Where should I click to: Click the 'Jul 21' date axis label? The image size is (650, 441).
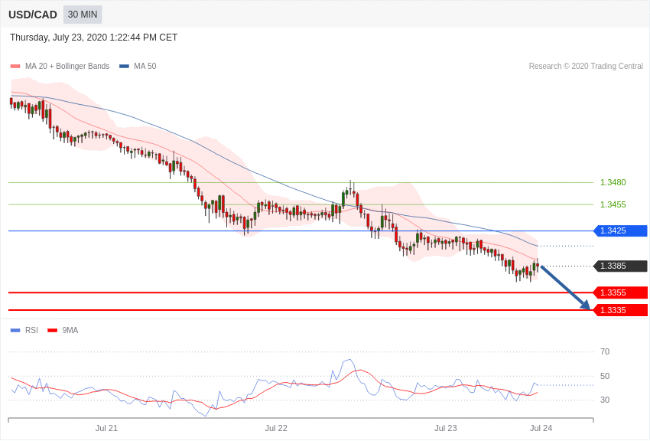tap(106, 428)
